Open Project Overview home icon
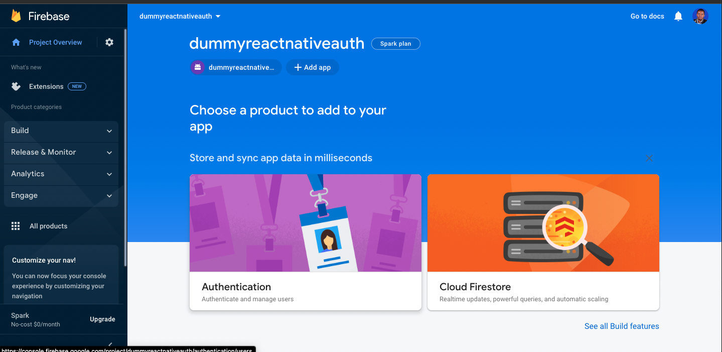This screenshot has height=352, width=722. coord(16,43)
